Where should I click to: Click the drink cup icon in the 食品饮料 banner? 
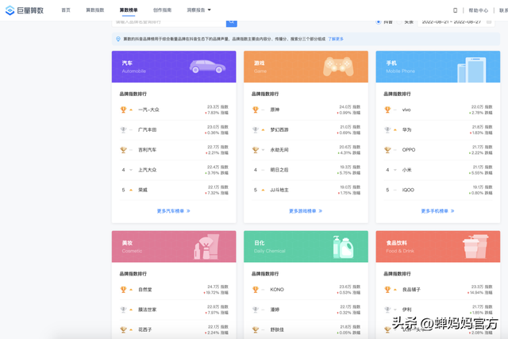click(x=475, y=246)
